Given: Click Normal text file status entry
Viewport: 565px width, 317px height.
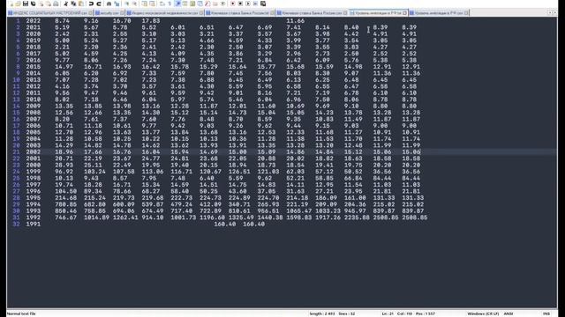Looking at the screenshot, I should [x=21, y=313].
